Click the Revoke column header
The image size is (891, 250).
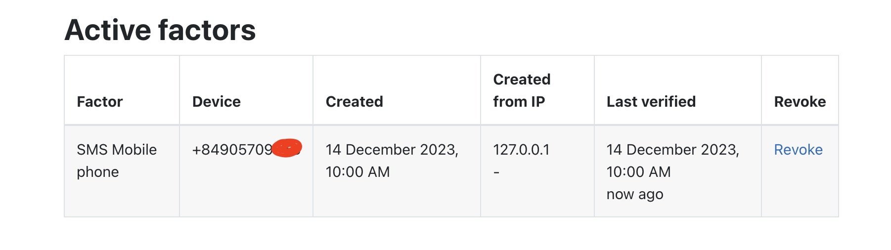[800, 102]
